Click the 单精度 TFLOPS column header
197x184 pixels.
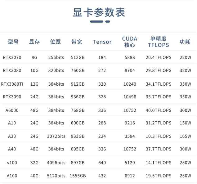159,42
